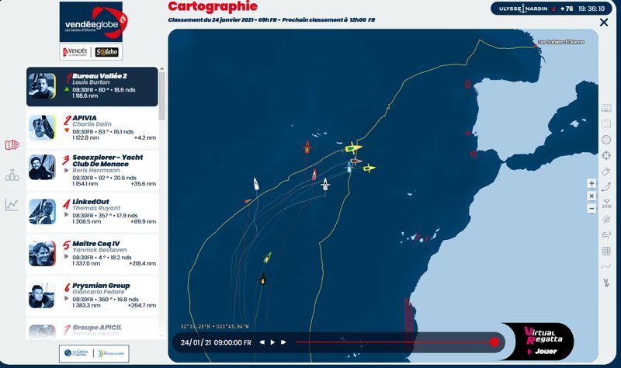621x368 pixels.
Task: Toggle the boat name labels (tag icon)
Action: click(x=606, y=172)
